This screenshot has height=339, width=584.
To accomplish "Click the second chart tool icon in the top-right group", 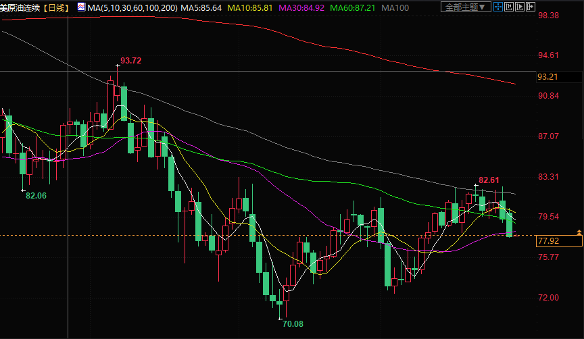I will (x=510, y=7).
